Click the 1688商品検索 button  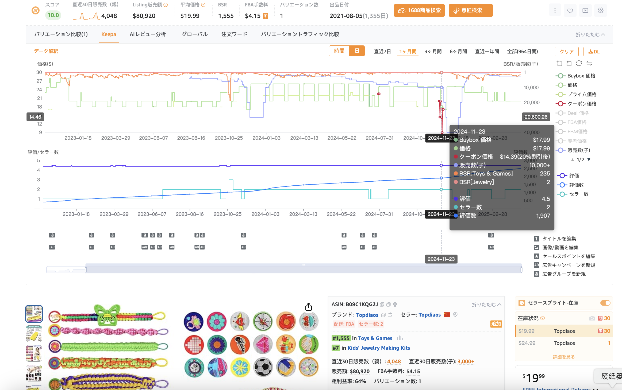tap(419, 10)
